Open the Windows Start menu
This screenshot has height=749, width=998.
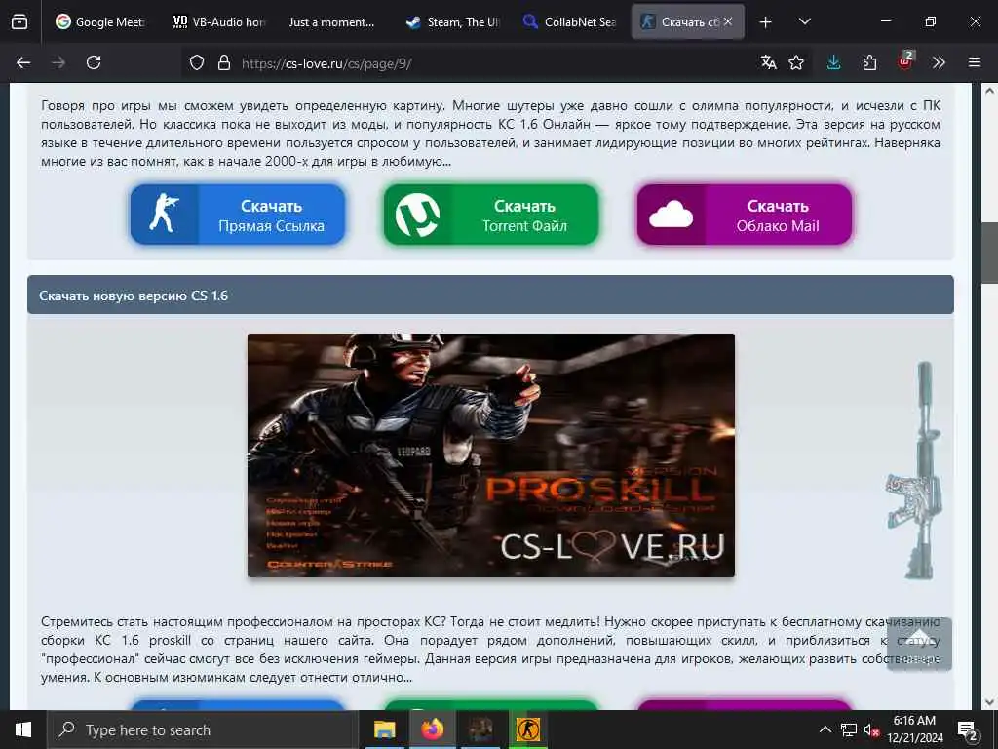[x=23, y=729]
